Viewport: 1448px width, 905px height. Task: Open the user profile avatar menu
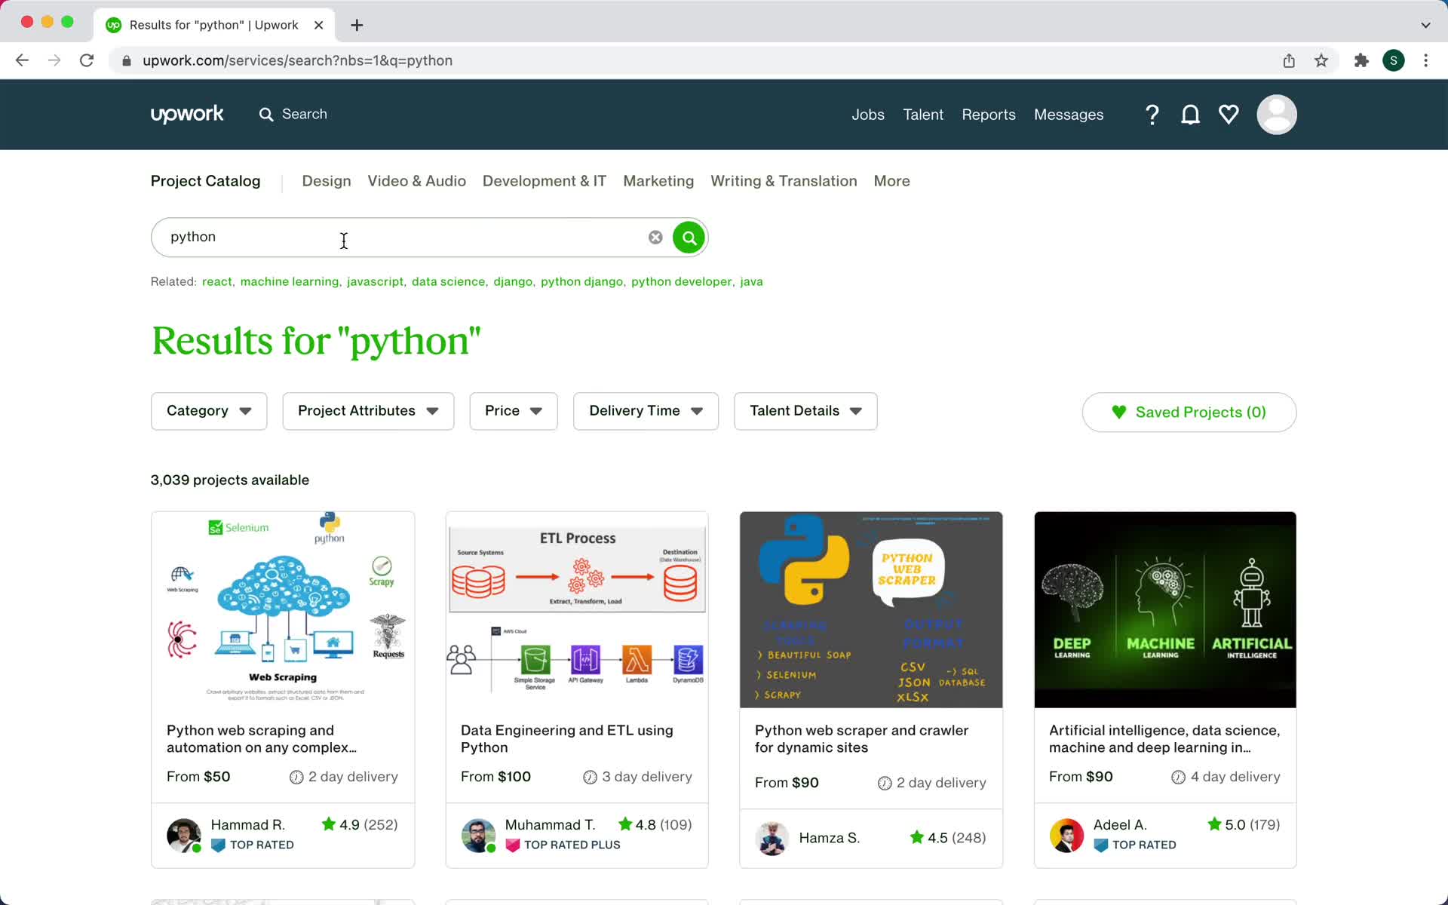click(1276, 115)
